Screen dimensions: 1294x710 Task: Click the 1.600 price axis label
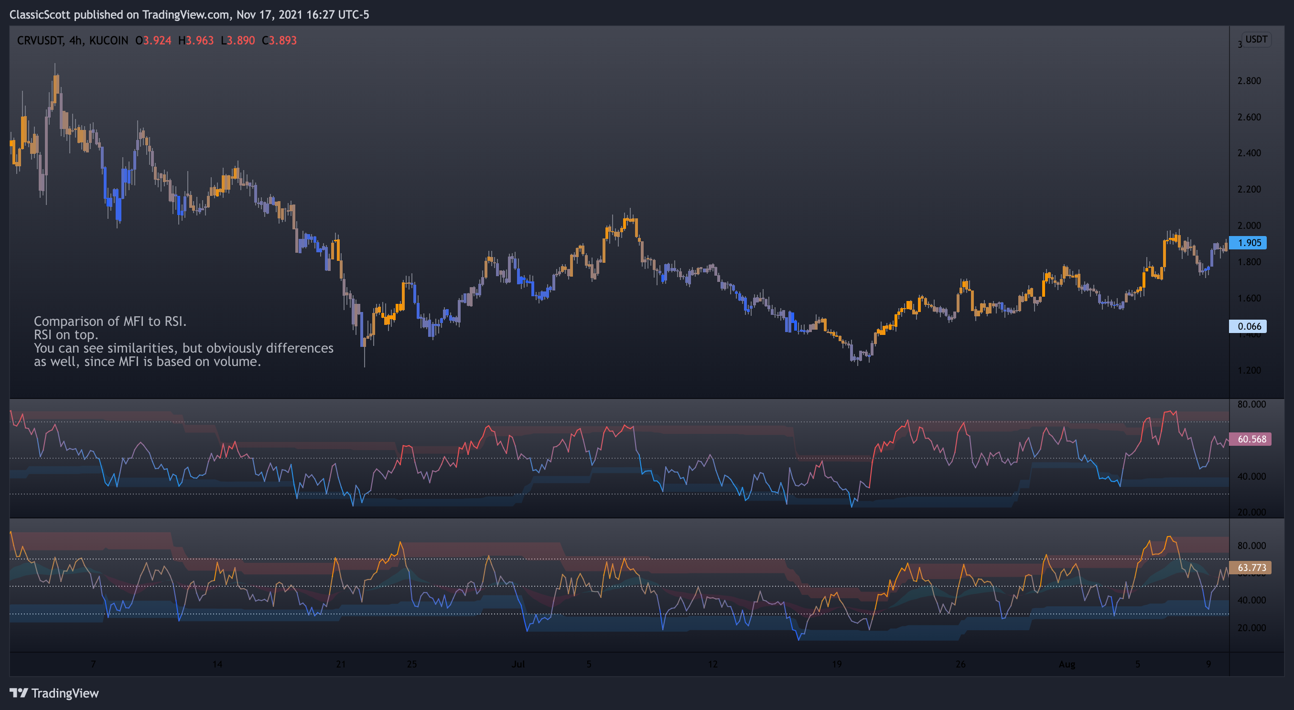(x=1249, y=298)
